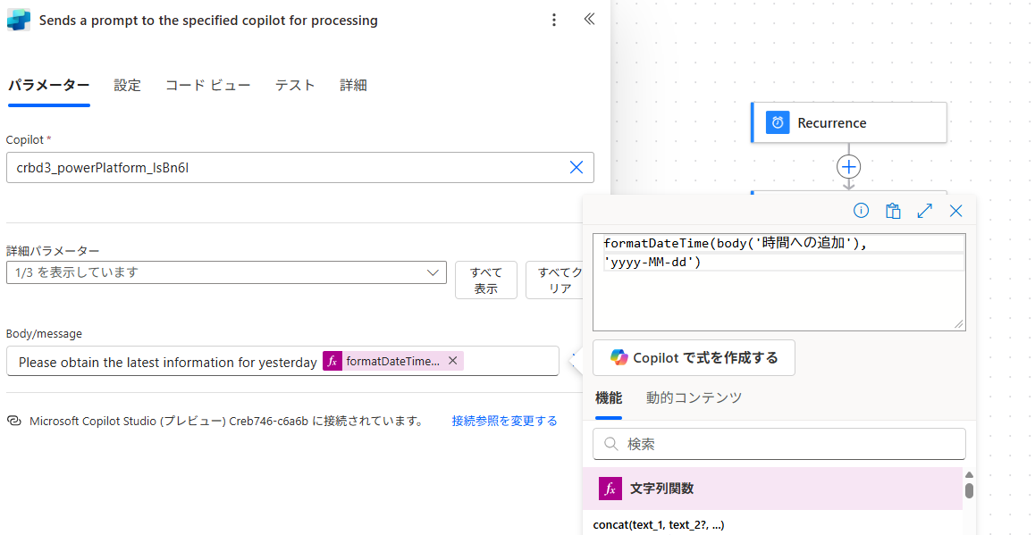Open the three-dot more options menu
This screenshot has width=1035, height=535.
[554, 20]
